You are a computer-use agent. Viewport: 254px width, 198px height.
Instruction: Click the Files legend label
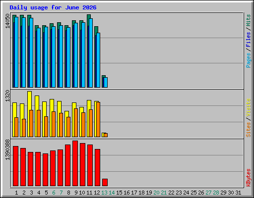(248, 39)
